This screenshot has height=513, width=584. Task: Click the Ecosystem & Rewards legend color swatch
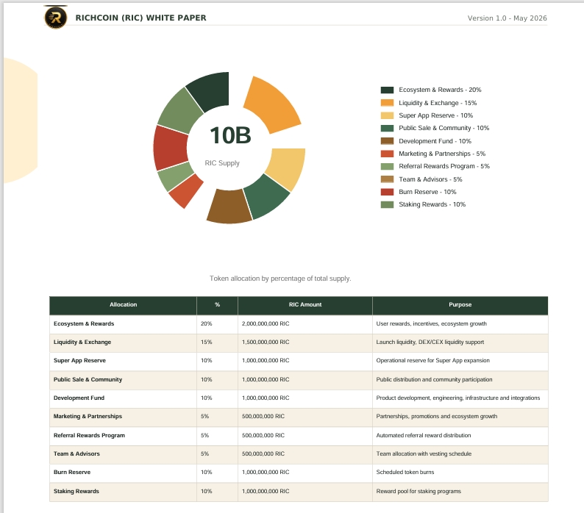pyautogui.click(x=387, y=90)
